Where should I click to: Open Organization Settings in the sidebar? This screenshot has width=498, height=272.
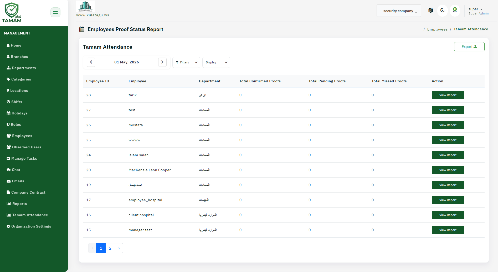point(29,226)
